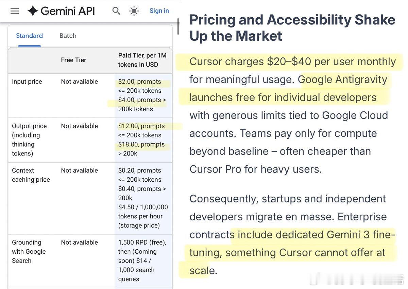This screenshot has width=408, height=289.
Task: Open the hamburger navigation menu
Action: [15, 11]
